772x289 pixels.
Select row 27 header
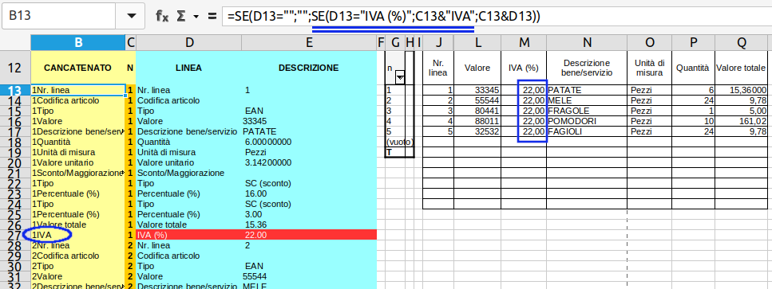15,235
